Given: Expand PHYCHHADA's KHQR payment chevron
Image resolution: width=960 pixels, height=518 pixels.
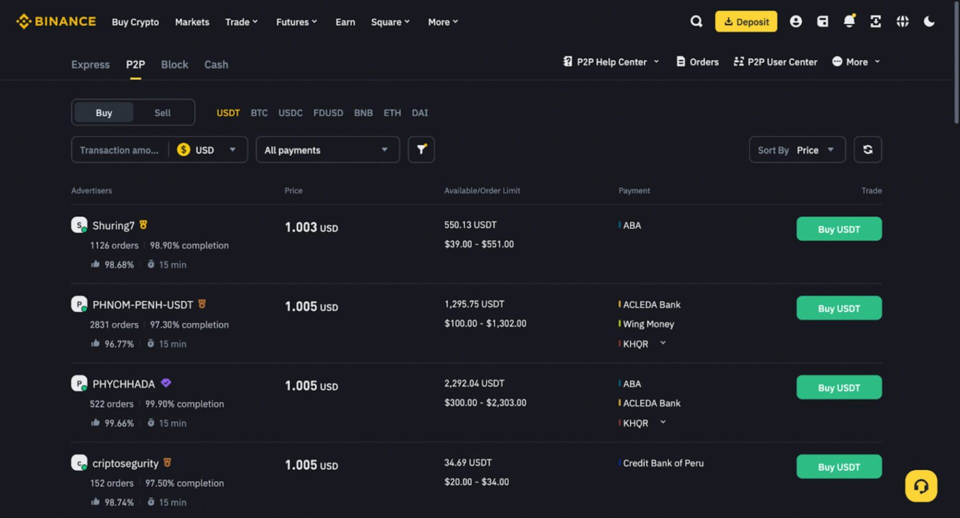Looking at the screenshot, I should coord(663,423).
